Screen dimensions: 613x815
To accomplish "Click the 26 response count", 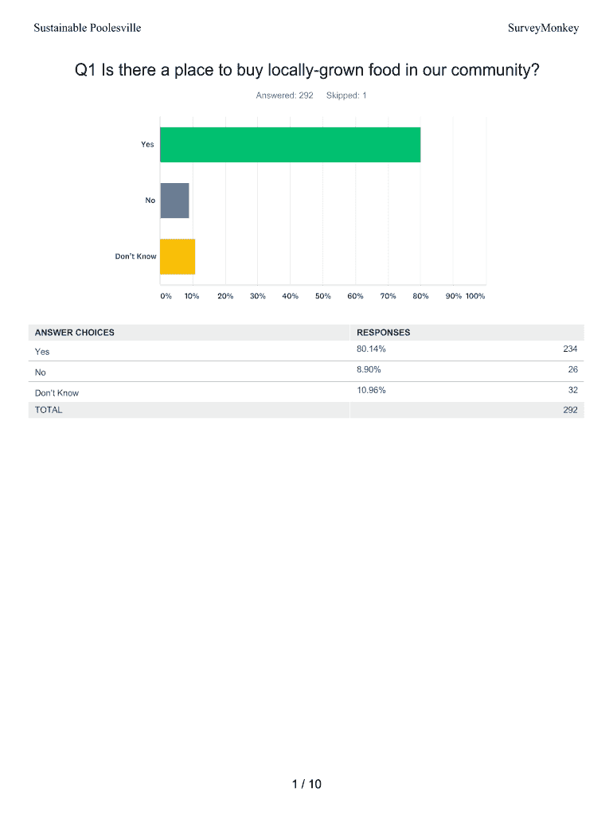I will click(x=572, y=370).
